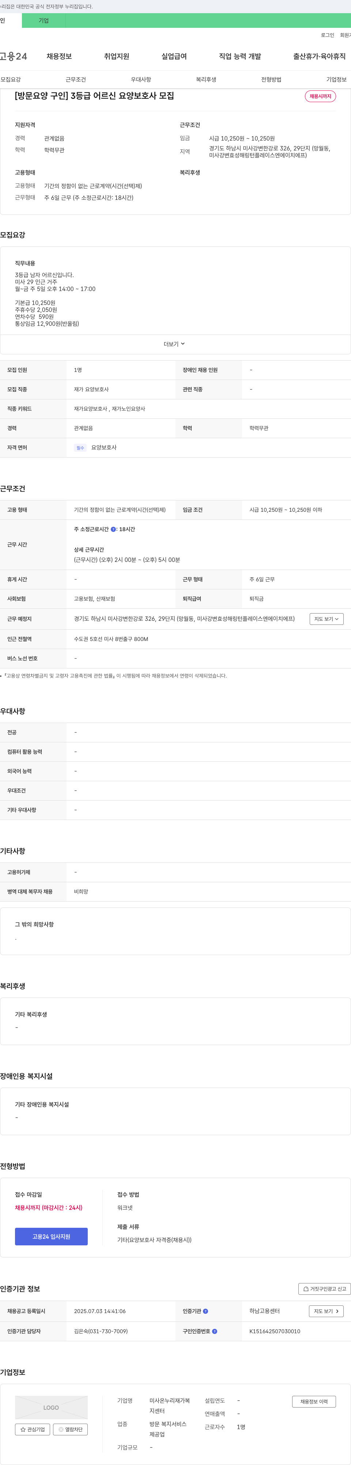Click the company LOGO placeholder image

click(x=51, y=1408)
